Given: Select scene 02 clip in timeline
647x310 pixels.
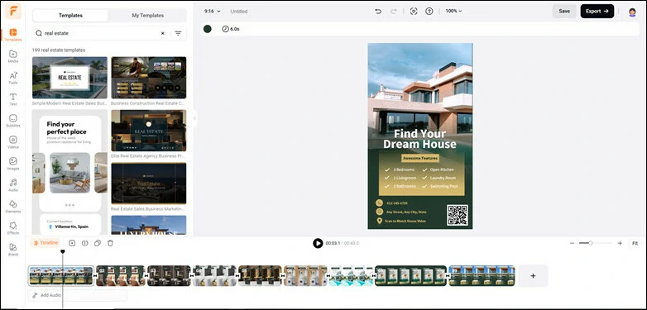Looking at the screenshot, I should (x=121, y=276).
